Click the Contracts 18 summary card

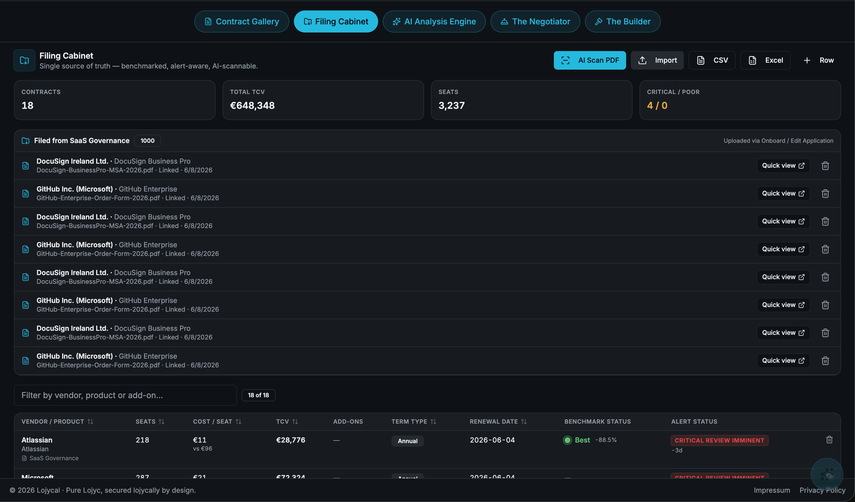tap(115, 100)
